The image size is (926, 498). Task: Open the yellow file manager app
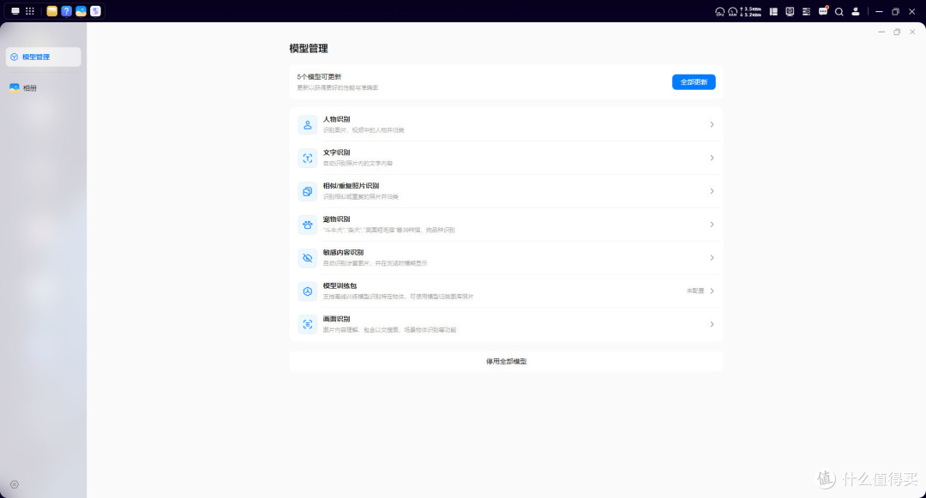pyautogui.click(x=52, y=11)
